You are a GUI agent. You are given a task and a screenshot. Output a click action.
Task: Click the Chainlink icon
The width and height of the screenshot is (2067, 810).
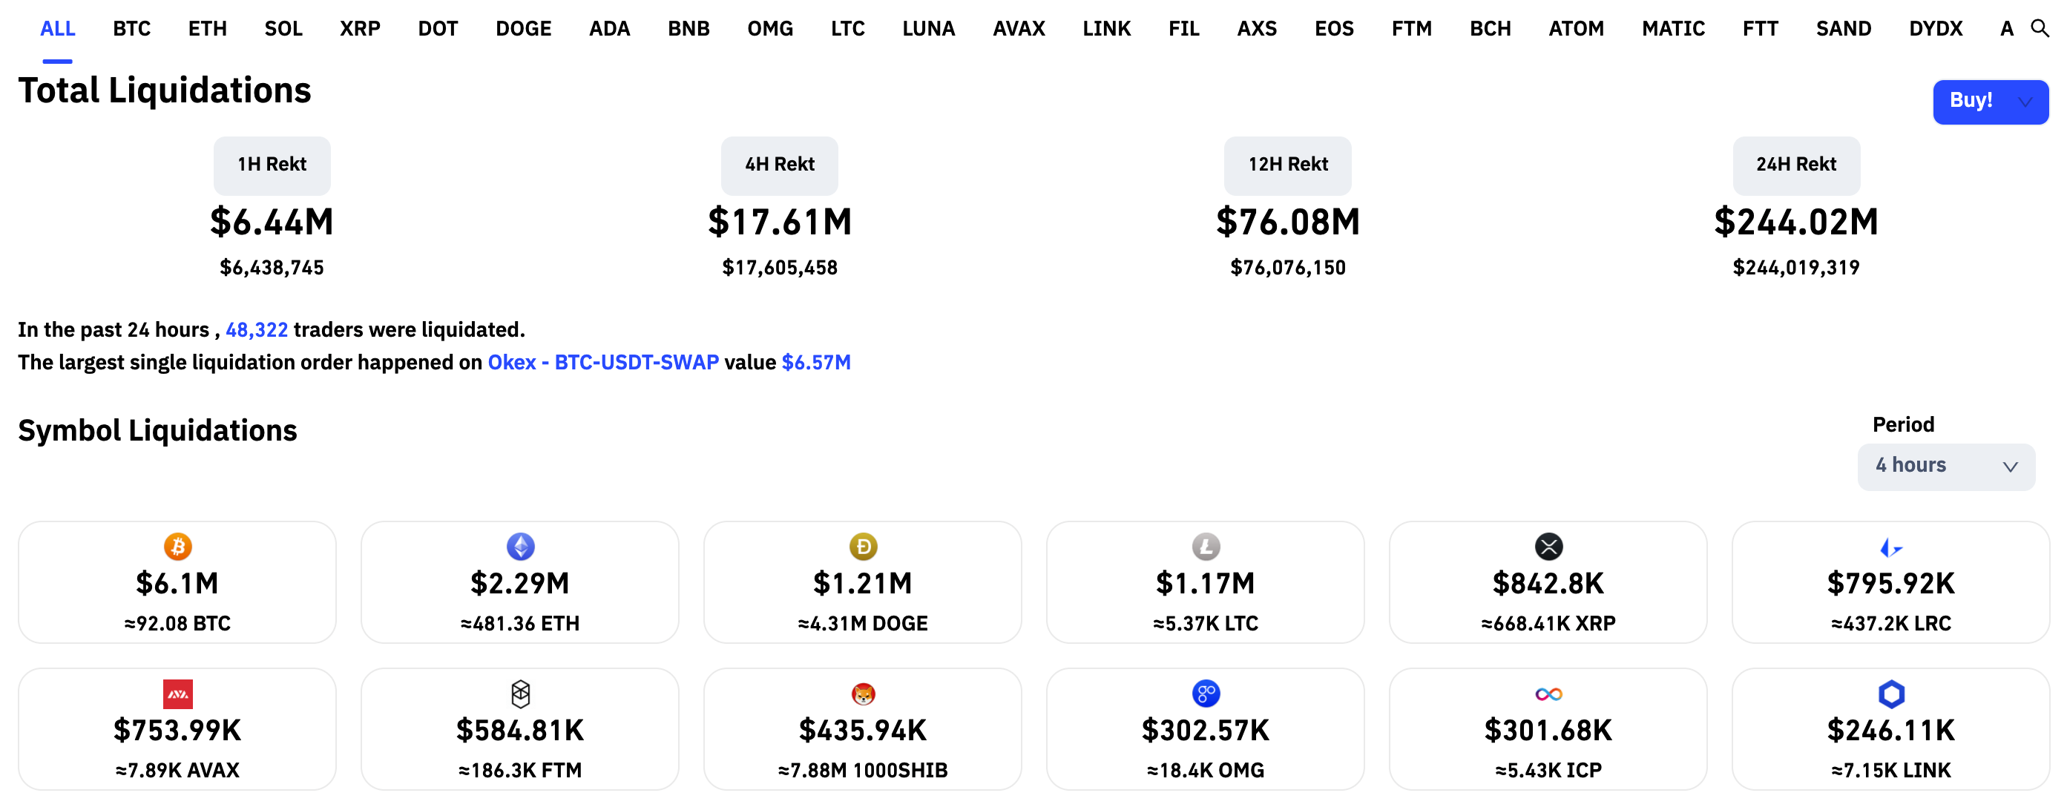1890,694
